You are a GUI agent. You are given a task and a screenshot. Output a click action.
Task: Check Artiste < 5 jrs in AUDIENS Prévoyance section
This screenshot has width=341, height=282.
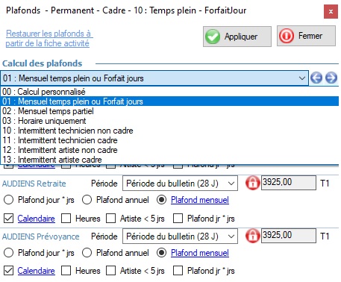point(110,271)
